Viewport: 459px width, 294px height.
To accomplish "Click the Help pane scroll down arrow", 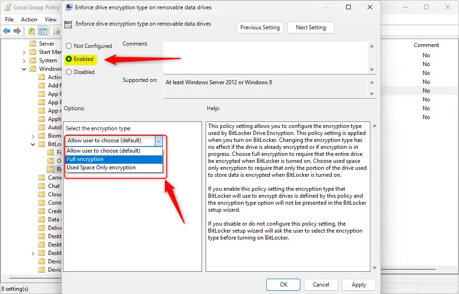I will pos(375,268).
